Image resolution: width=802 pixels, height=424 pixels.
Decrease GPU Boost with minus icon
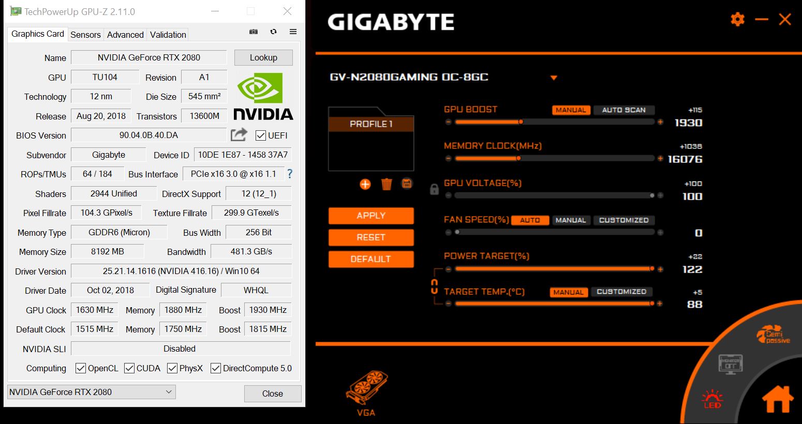[449, 122]
